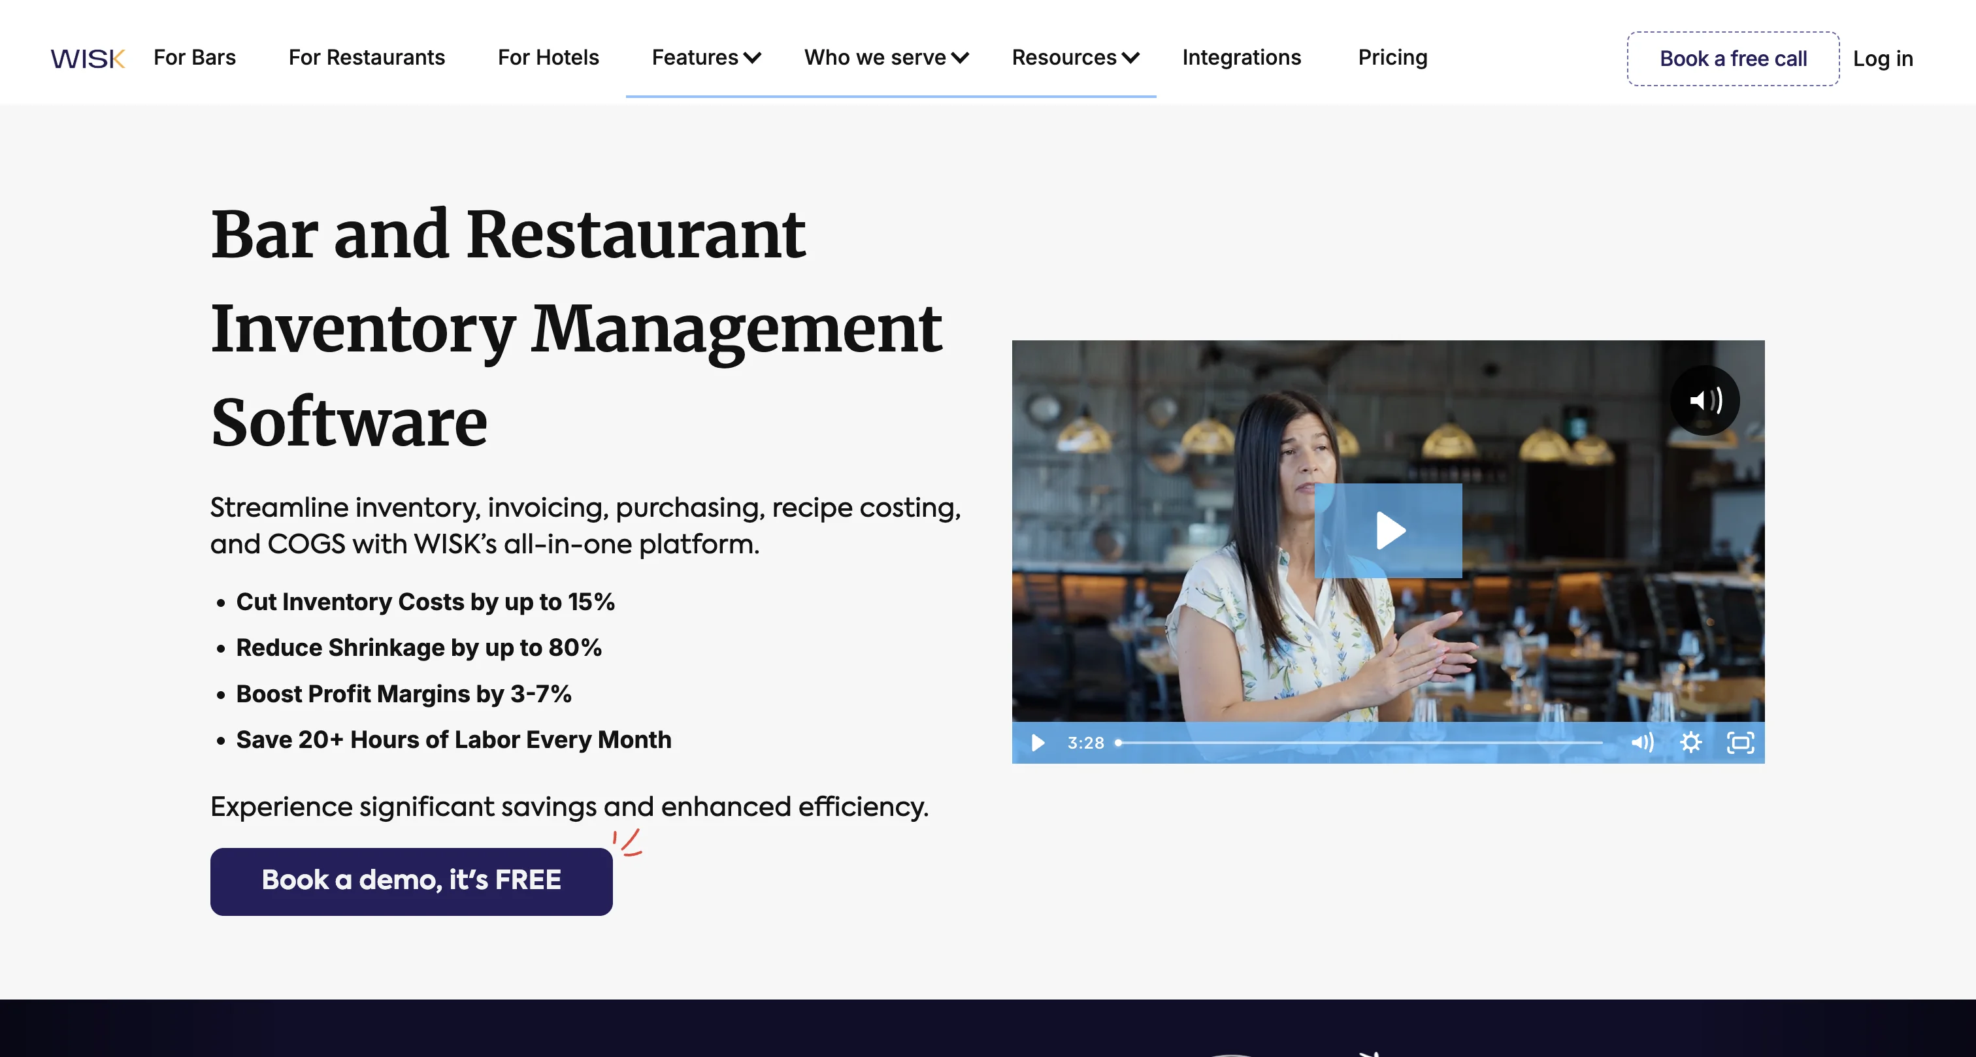Enter fullscreen mode on the video player
This screenshot has width=1976, height=1057.
pos(1741,741)
